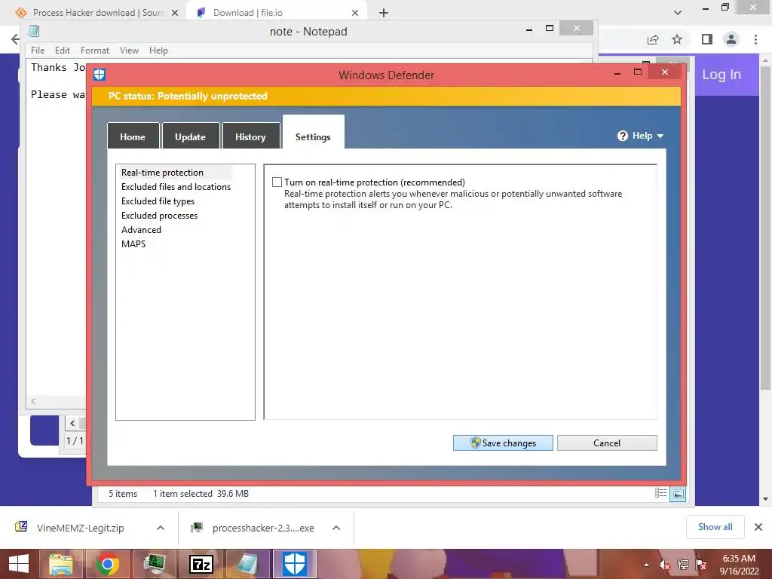The height and width of the screenshot is (579, 772).
Task: Open File Explorer from the taskbar
Action: [x=60, y=564]
